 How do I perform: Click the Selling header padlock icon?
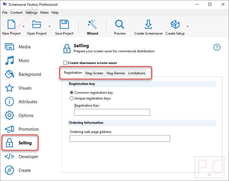click(67, 49)
